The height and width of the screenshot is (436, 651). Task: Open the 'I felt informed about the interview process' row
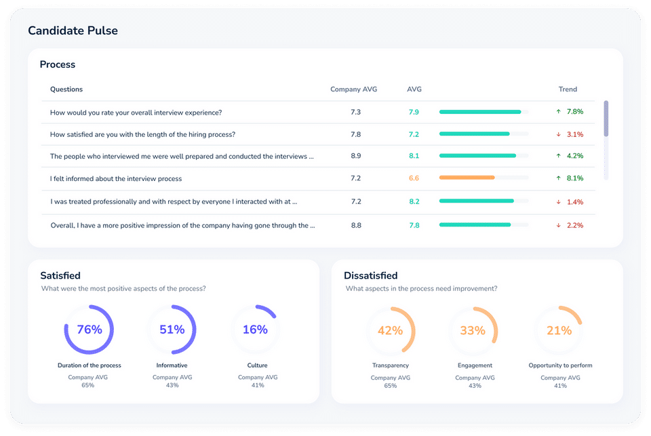point(318,178)
